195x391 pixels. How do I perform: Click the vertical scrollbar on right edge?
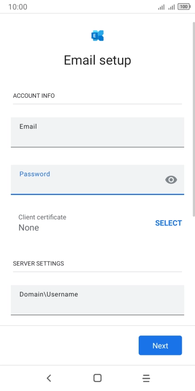click(194, 120)
